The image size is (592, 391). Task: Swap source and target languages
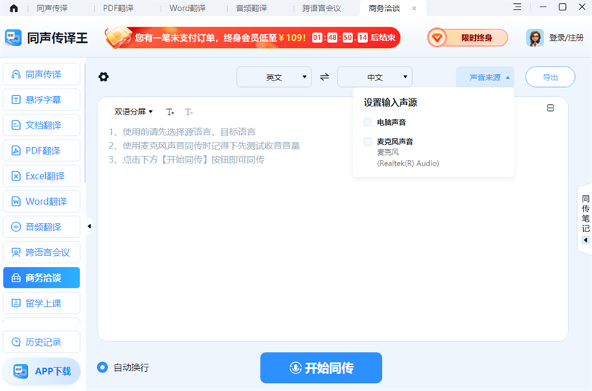(x=324, y=77)
